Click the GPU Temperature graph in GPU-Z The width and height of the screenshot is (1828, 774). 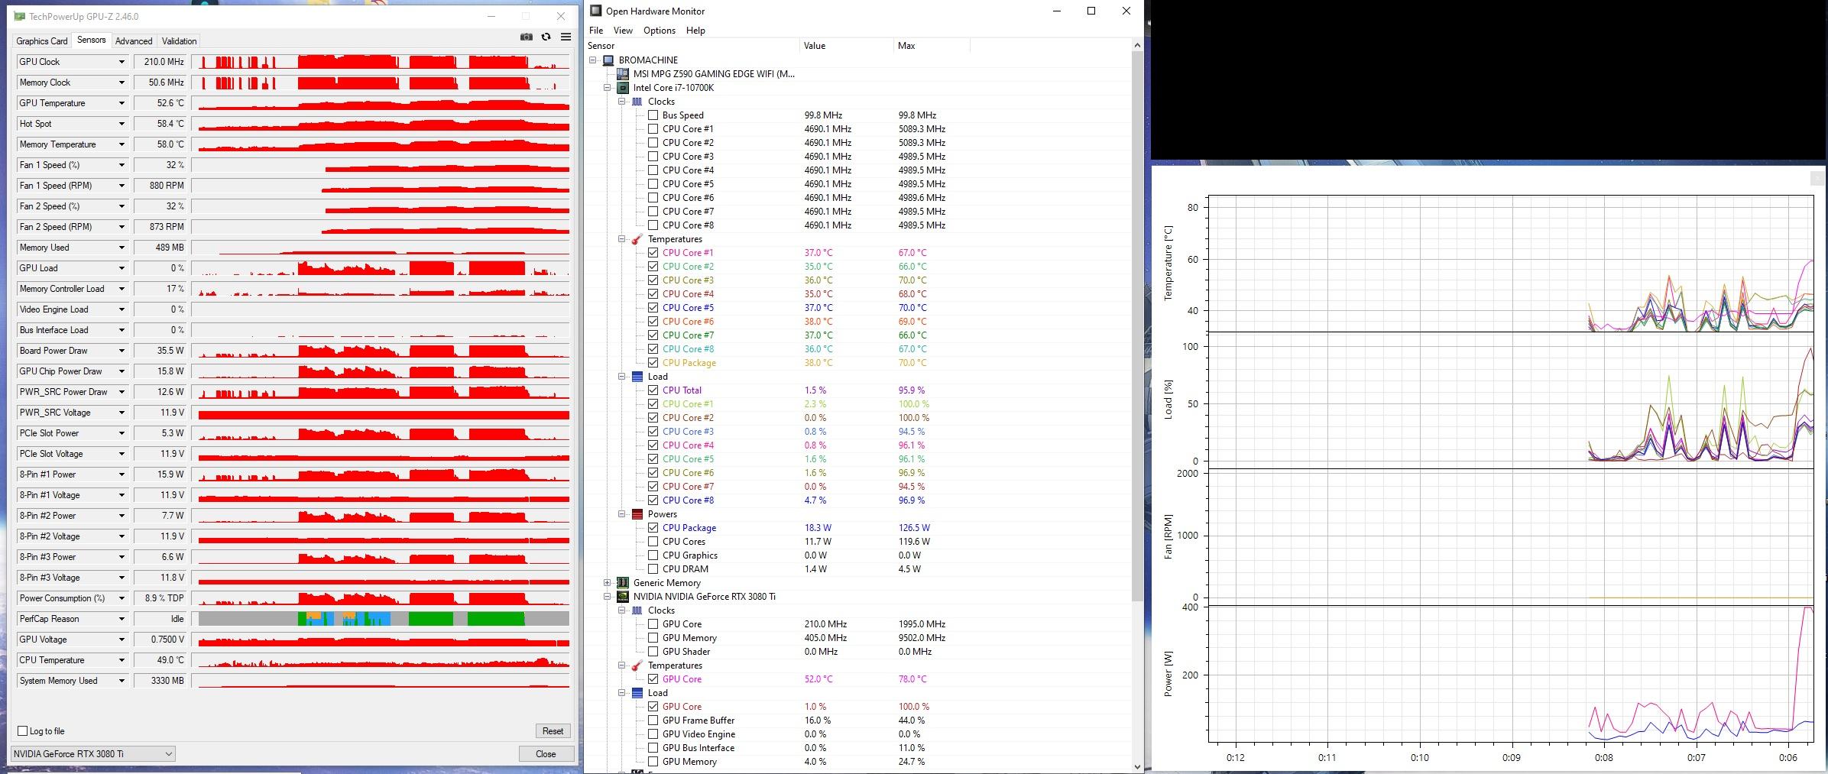(381, 103)
